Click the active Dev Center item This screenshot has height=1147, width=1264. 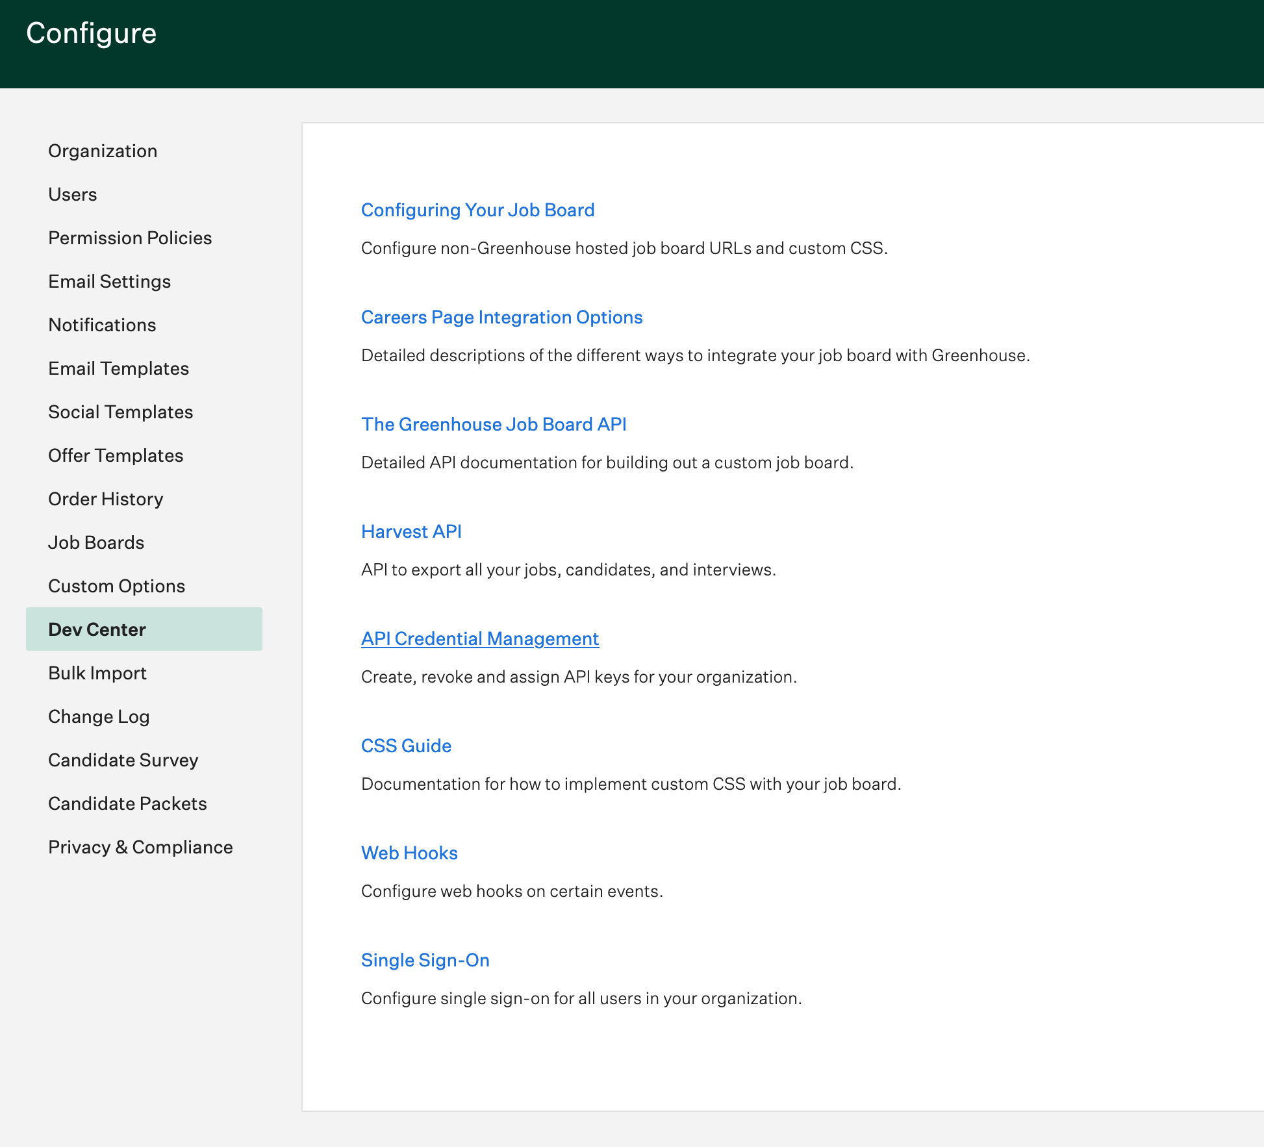point(97,629)
